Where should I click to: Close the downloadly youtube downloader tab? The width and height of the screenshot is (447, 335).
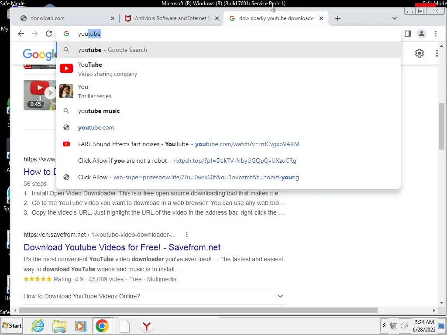coord(321,18)
